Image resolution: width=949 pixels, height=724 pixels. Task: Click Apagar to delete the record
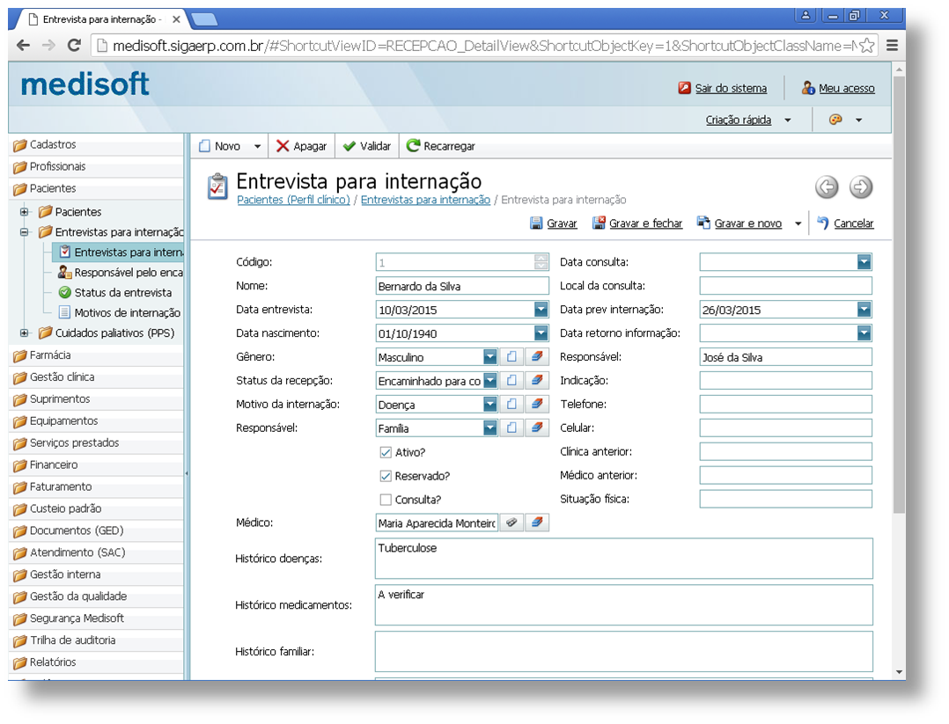[x=301, y=146]
